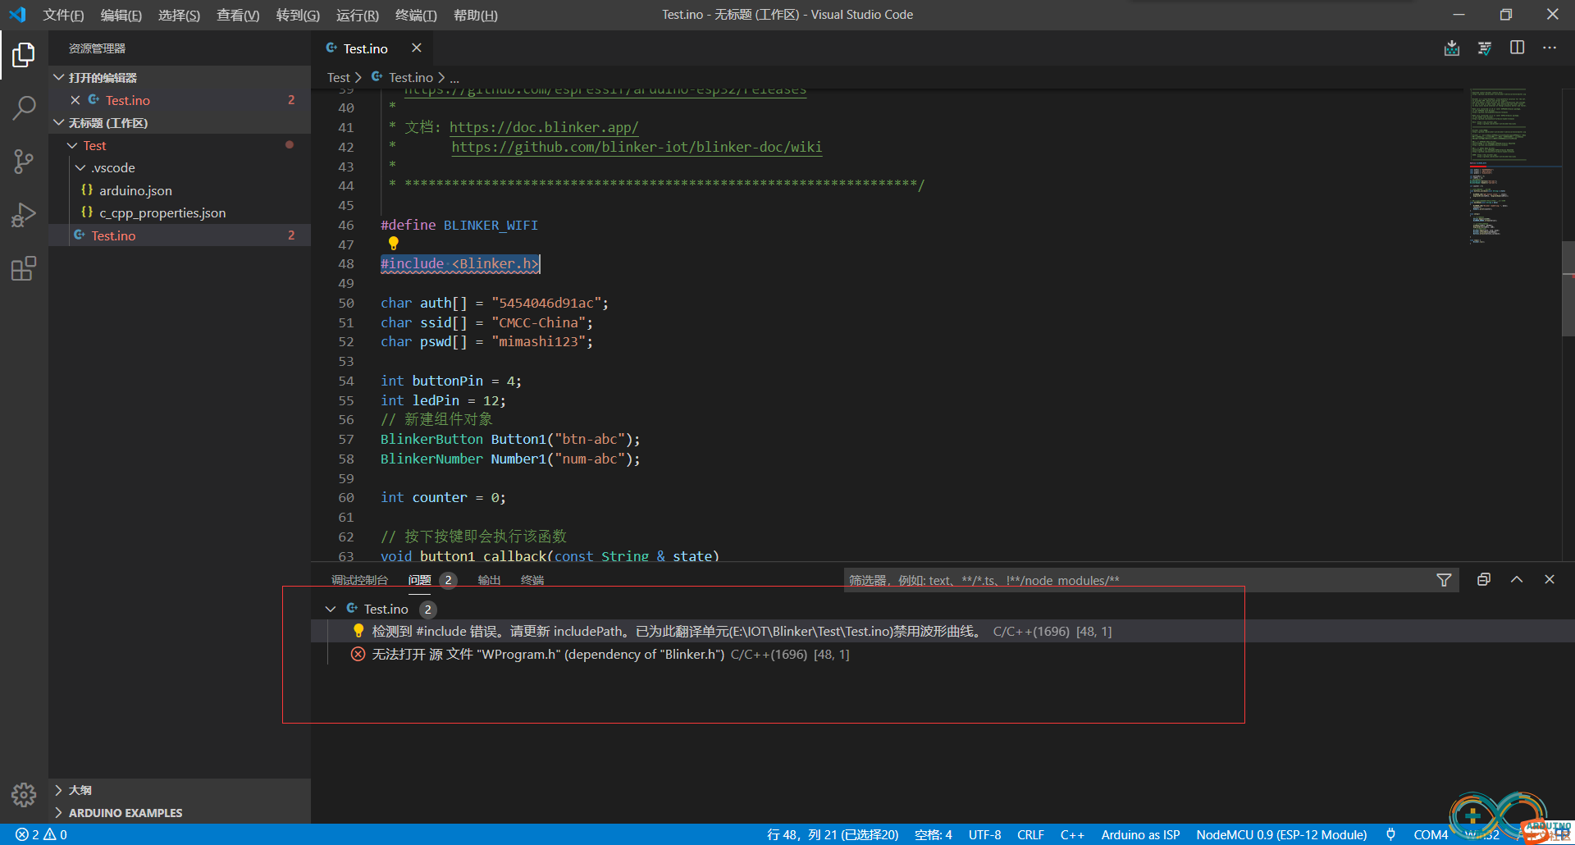Open the File menu
This screenshot has width=1575, height=845.
63,15
